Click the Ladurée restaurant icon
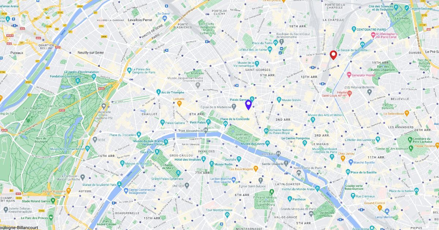Screen dimensions: 439x230 click(175, 103)
